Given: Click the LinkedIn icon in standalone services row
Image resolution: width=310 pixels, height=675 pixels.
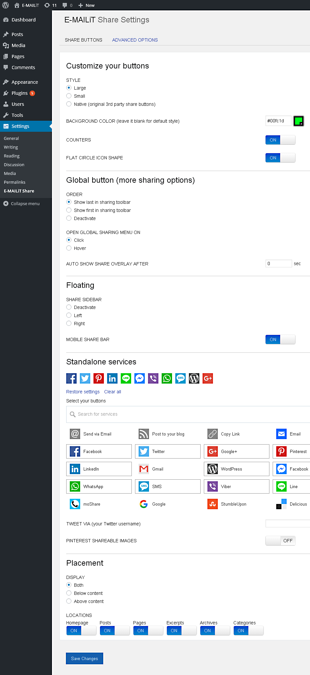Looking at the screenshot, I should pos(112,378).
